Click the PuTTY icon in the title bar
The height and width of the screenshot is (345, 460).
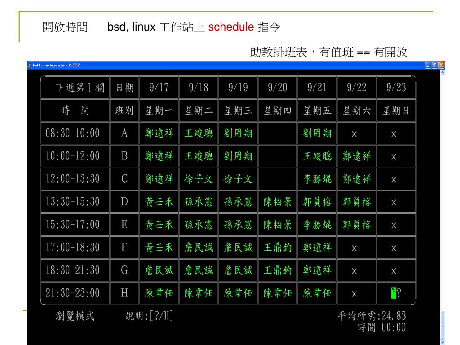[x=29, y=65]
